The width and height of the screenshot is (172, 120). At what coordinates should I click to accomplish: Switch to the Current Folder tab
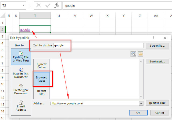point(42,66)
